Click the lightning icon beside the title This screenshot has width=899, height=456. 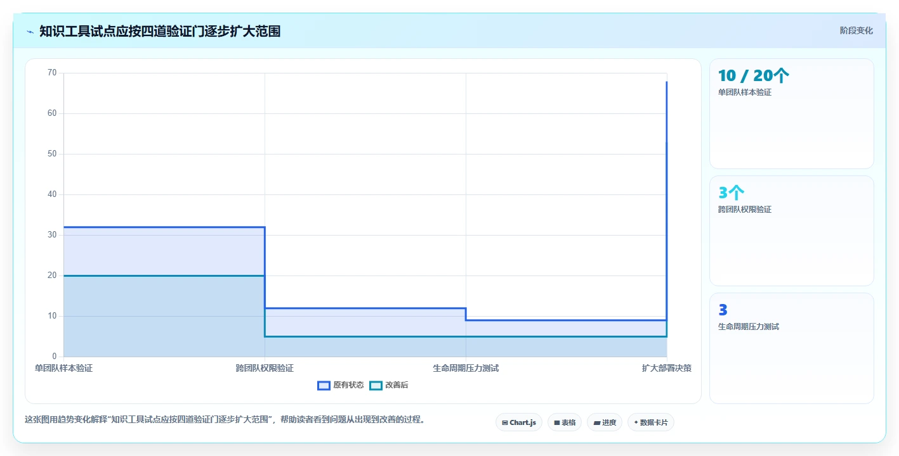click(30, 32)
